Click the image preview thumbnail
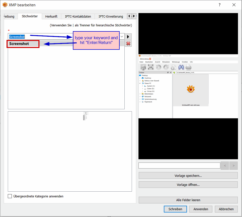Image resolution: width=242 pixels, height=217 pixels. coord(188,86)
